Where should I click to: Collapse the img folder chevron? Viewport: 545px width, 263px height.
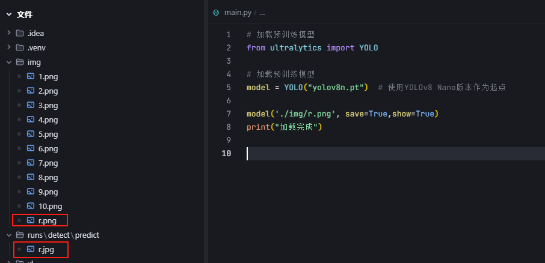point(8,62)
